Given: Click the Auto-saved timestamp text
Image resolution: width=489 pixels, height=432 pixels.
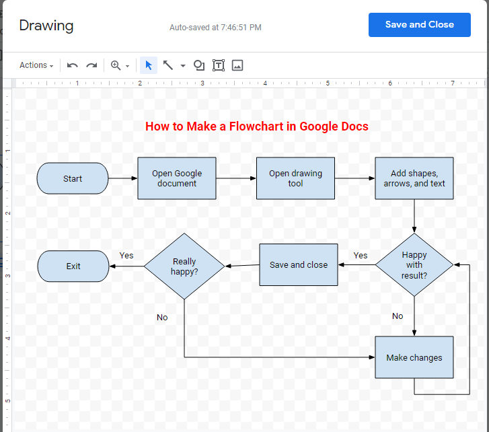Looking at the screenshot, I should pyautogui.click(x=215, y=28).
